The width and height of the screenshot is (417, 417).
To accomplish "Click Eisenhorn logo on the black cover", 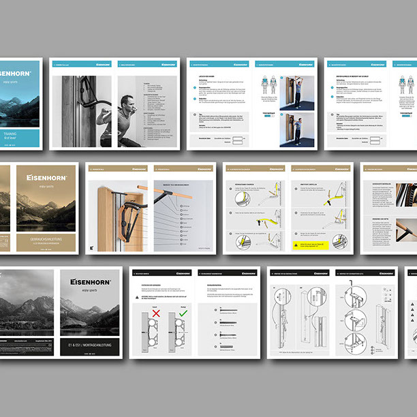I will [89, 281].
